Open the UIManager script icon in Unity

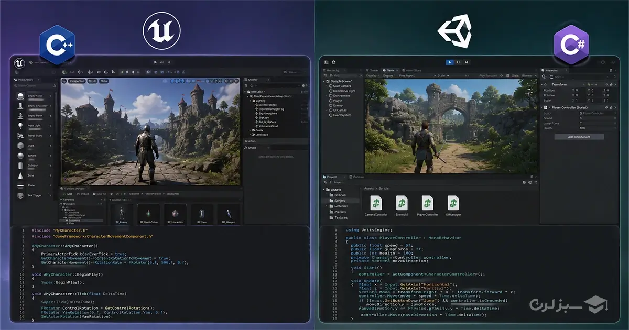tap(453, 203)
